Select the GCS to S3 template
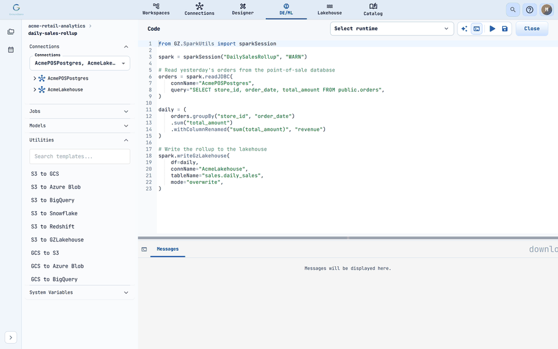558x349 pixels. (x=45, y=253)
